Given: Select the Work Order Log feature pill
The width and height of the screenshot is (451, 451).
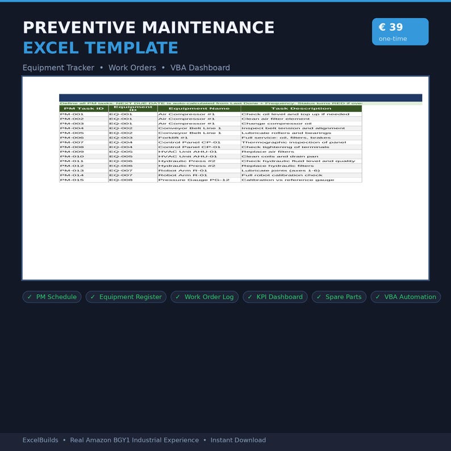Looking at the screenshot, I should pos(204,297).
